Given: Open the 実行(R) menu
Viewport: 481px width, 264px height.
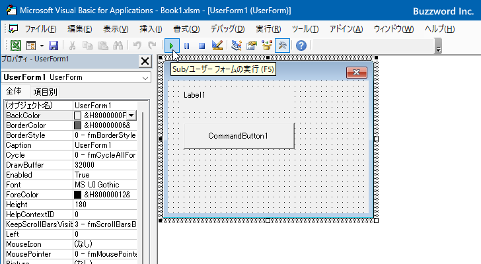Looking at the screenshot, I should click(x=268, y=29).
